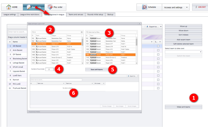This screenshot has height=130, width=208.
Task: Focus anti teams grid search field
Action: click(56, 80)
